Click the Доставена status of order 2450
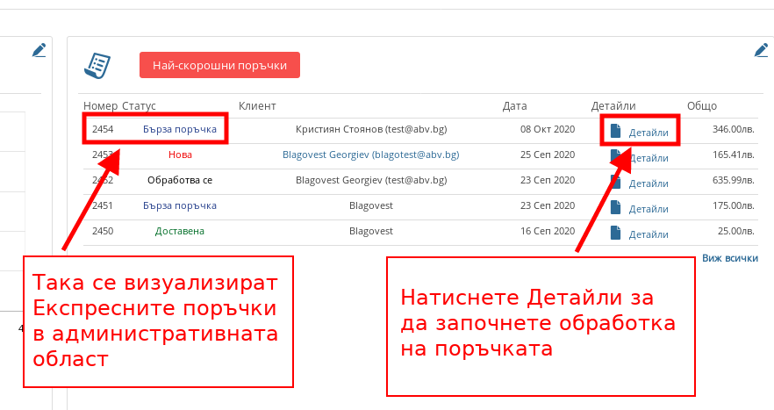This screenshot has width=774, height=410. click(179, 231)
